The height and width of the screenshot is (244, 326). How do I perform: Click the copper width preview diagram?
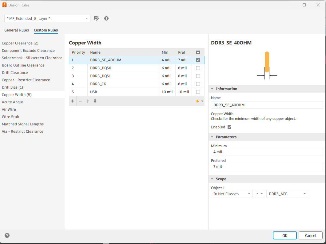pyautogui.click(x=267, y=65)
